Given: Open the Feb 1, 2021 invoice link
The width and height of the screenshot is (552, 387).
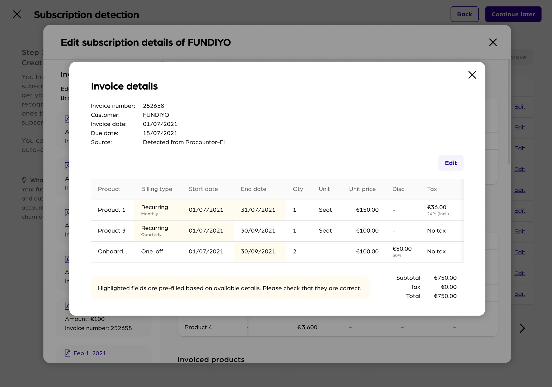Looking at the screenshot, I should pyautogui.click(x=90, y=353).
